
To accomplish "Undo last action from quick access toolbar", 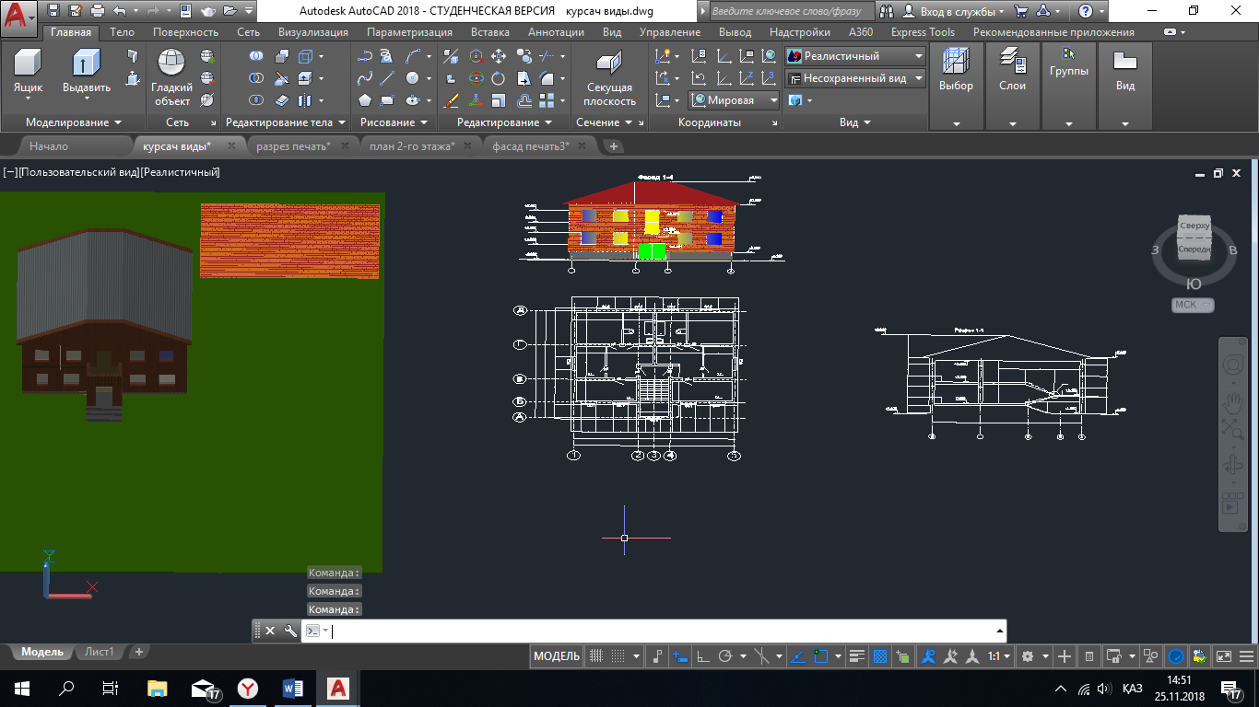I will coord(119,11).
